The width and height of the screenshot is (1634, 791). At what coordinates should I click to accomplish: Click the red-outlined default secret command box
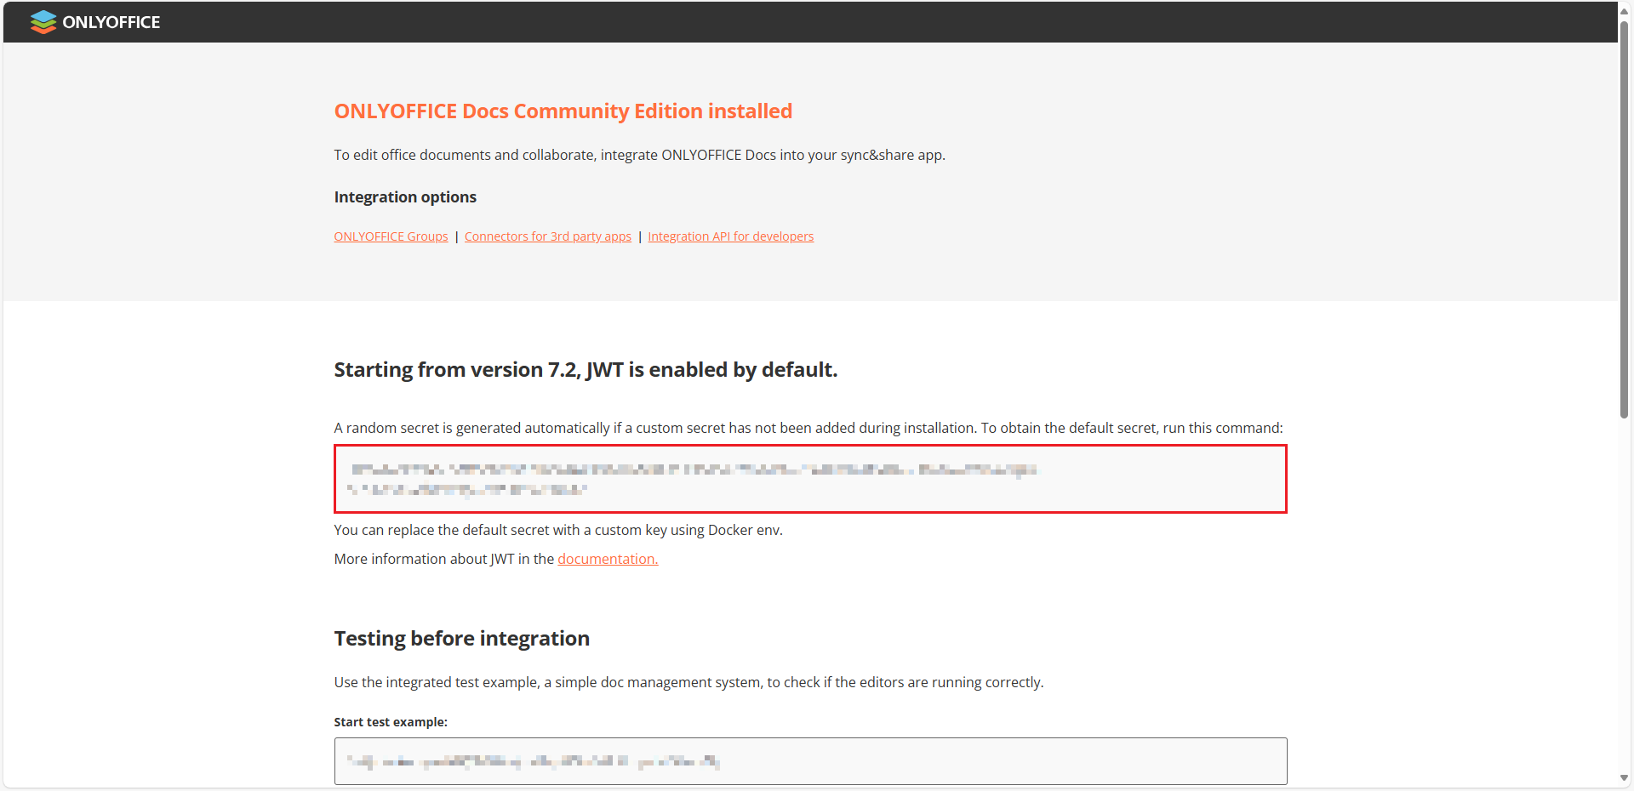click(x=809, y=479)
